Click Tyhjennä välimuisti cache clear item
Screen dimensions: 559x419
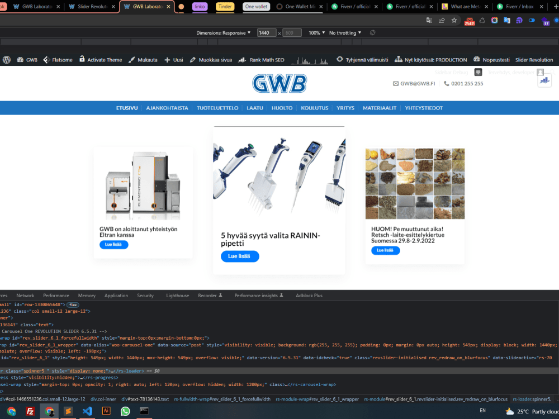coord(362,60)
